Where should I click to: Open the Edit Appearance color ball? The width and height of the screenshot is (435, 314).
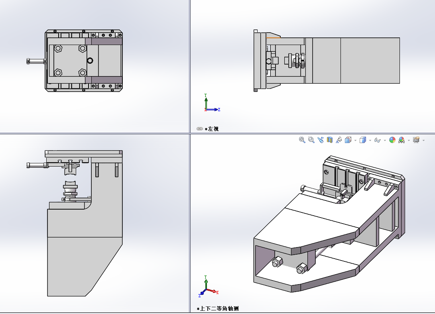[392, 140]
